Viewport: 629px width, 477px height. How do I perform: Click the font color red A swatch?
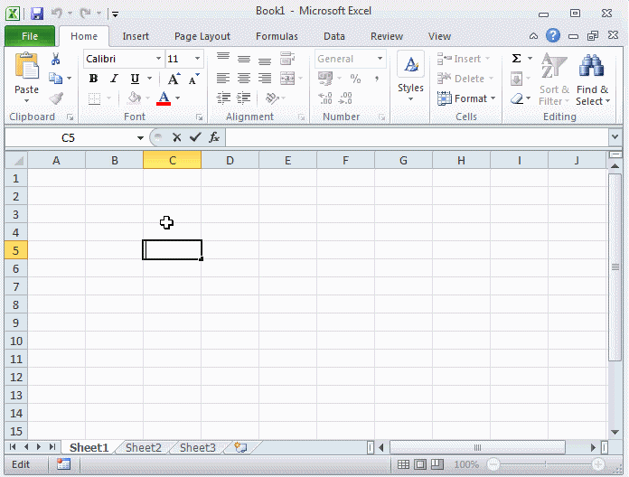(164, 98)
